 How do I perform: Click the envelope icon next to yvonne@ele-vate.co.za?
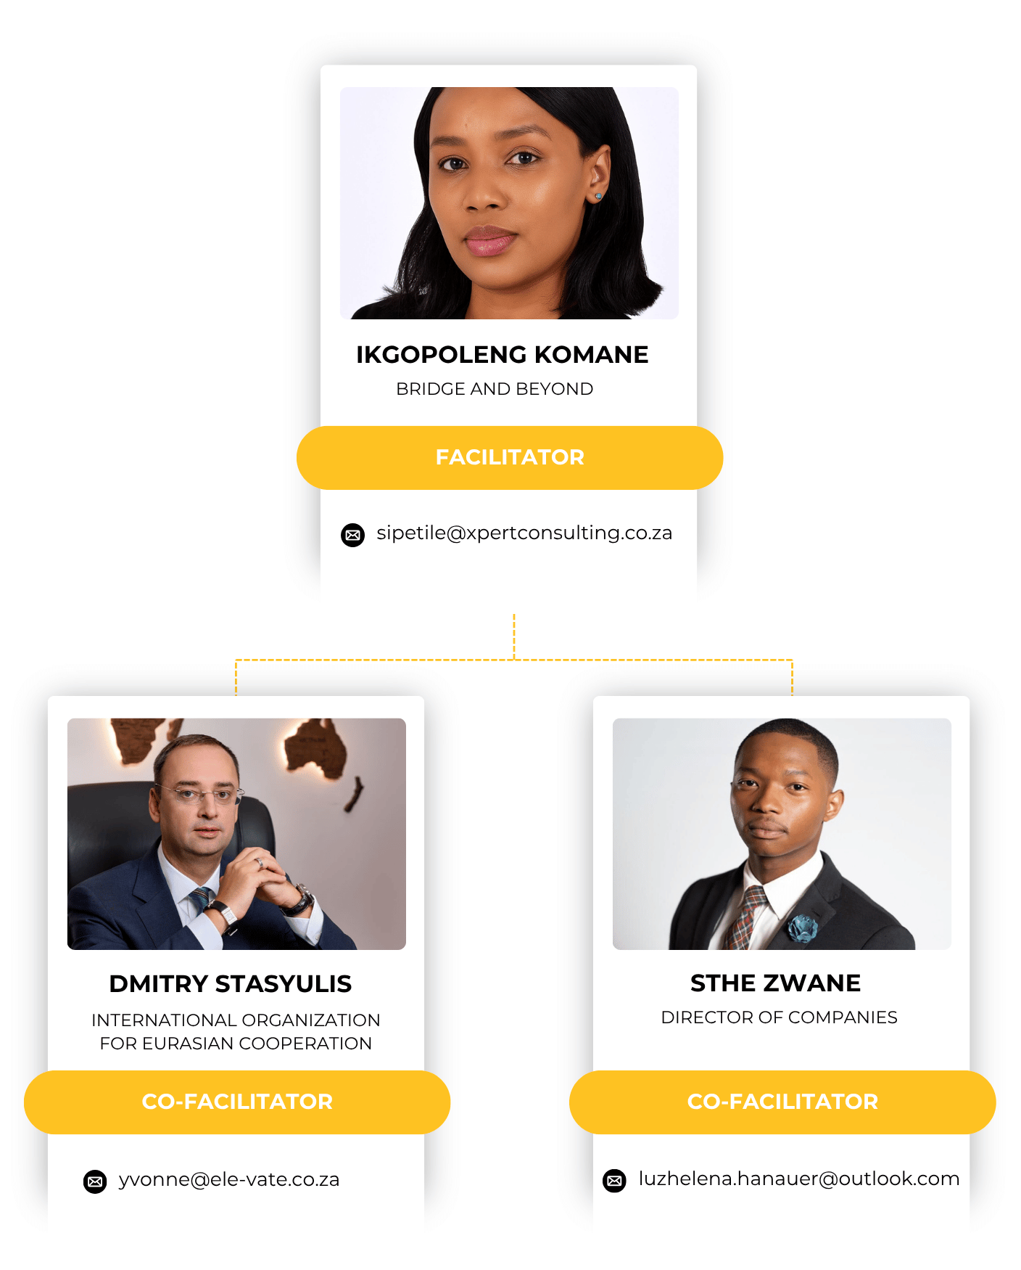[x=95, y=1181]
